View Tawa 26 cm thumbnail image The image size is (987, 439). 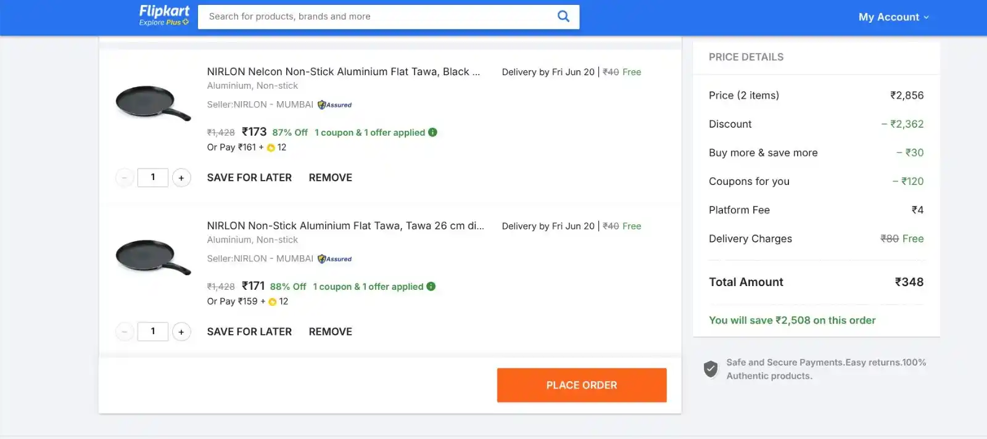pos(153,256)
